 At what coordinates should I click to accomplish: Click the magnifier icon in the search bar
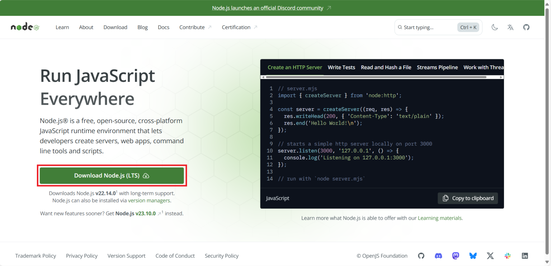click(x=400, y=27)
